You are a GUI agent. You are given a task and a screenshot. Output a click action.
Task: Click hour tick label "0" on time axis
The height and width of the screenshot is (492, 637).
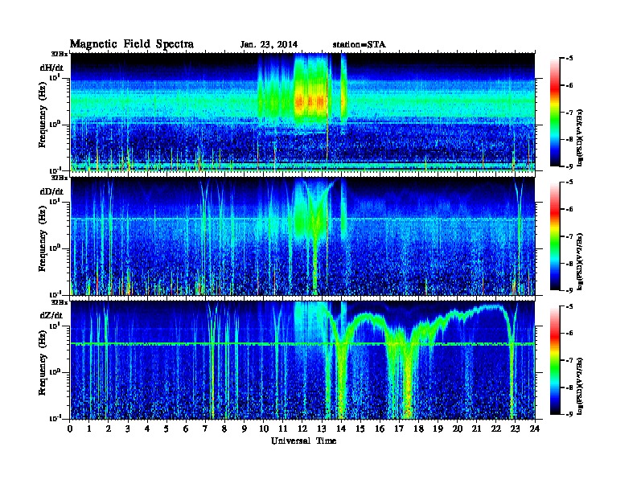(70, 428)
